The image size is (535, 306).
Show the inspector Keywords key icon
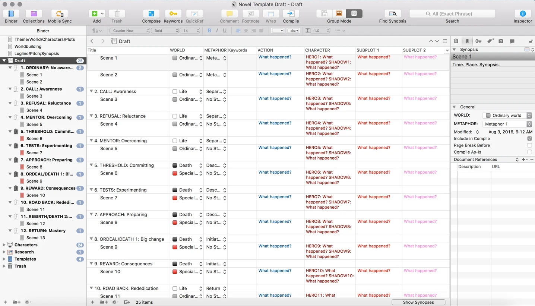point(478,41)
